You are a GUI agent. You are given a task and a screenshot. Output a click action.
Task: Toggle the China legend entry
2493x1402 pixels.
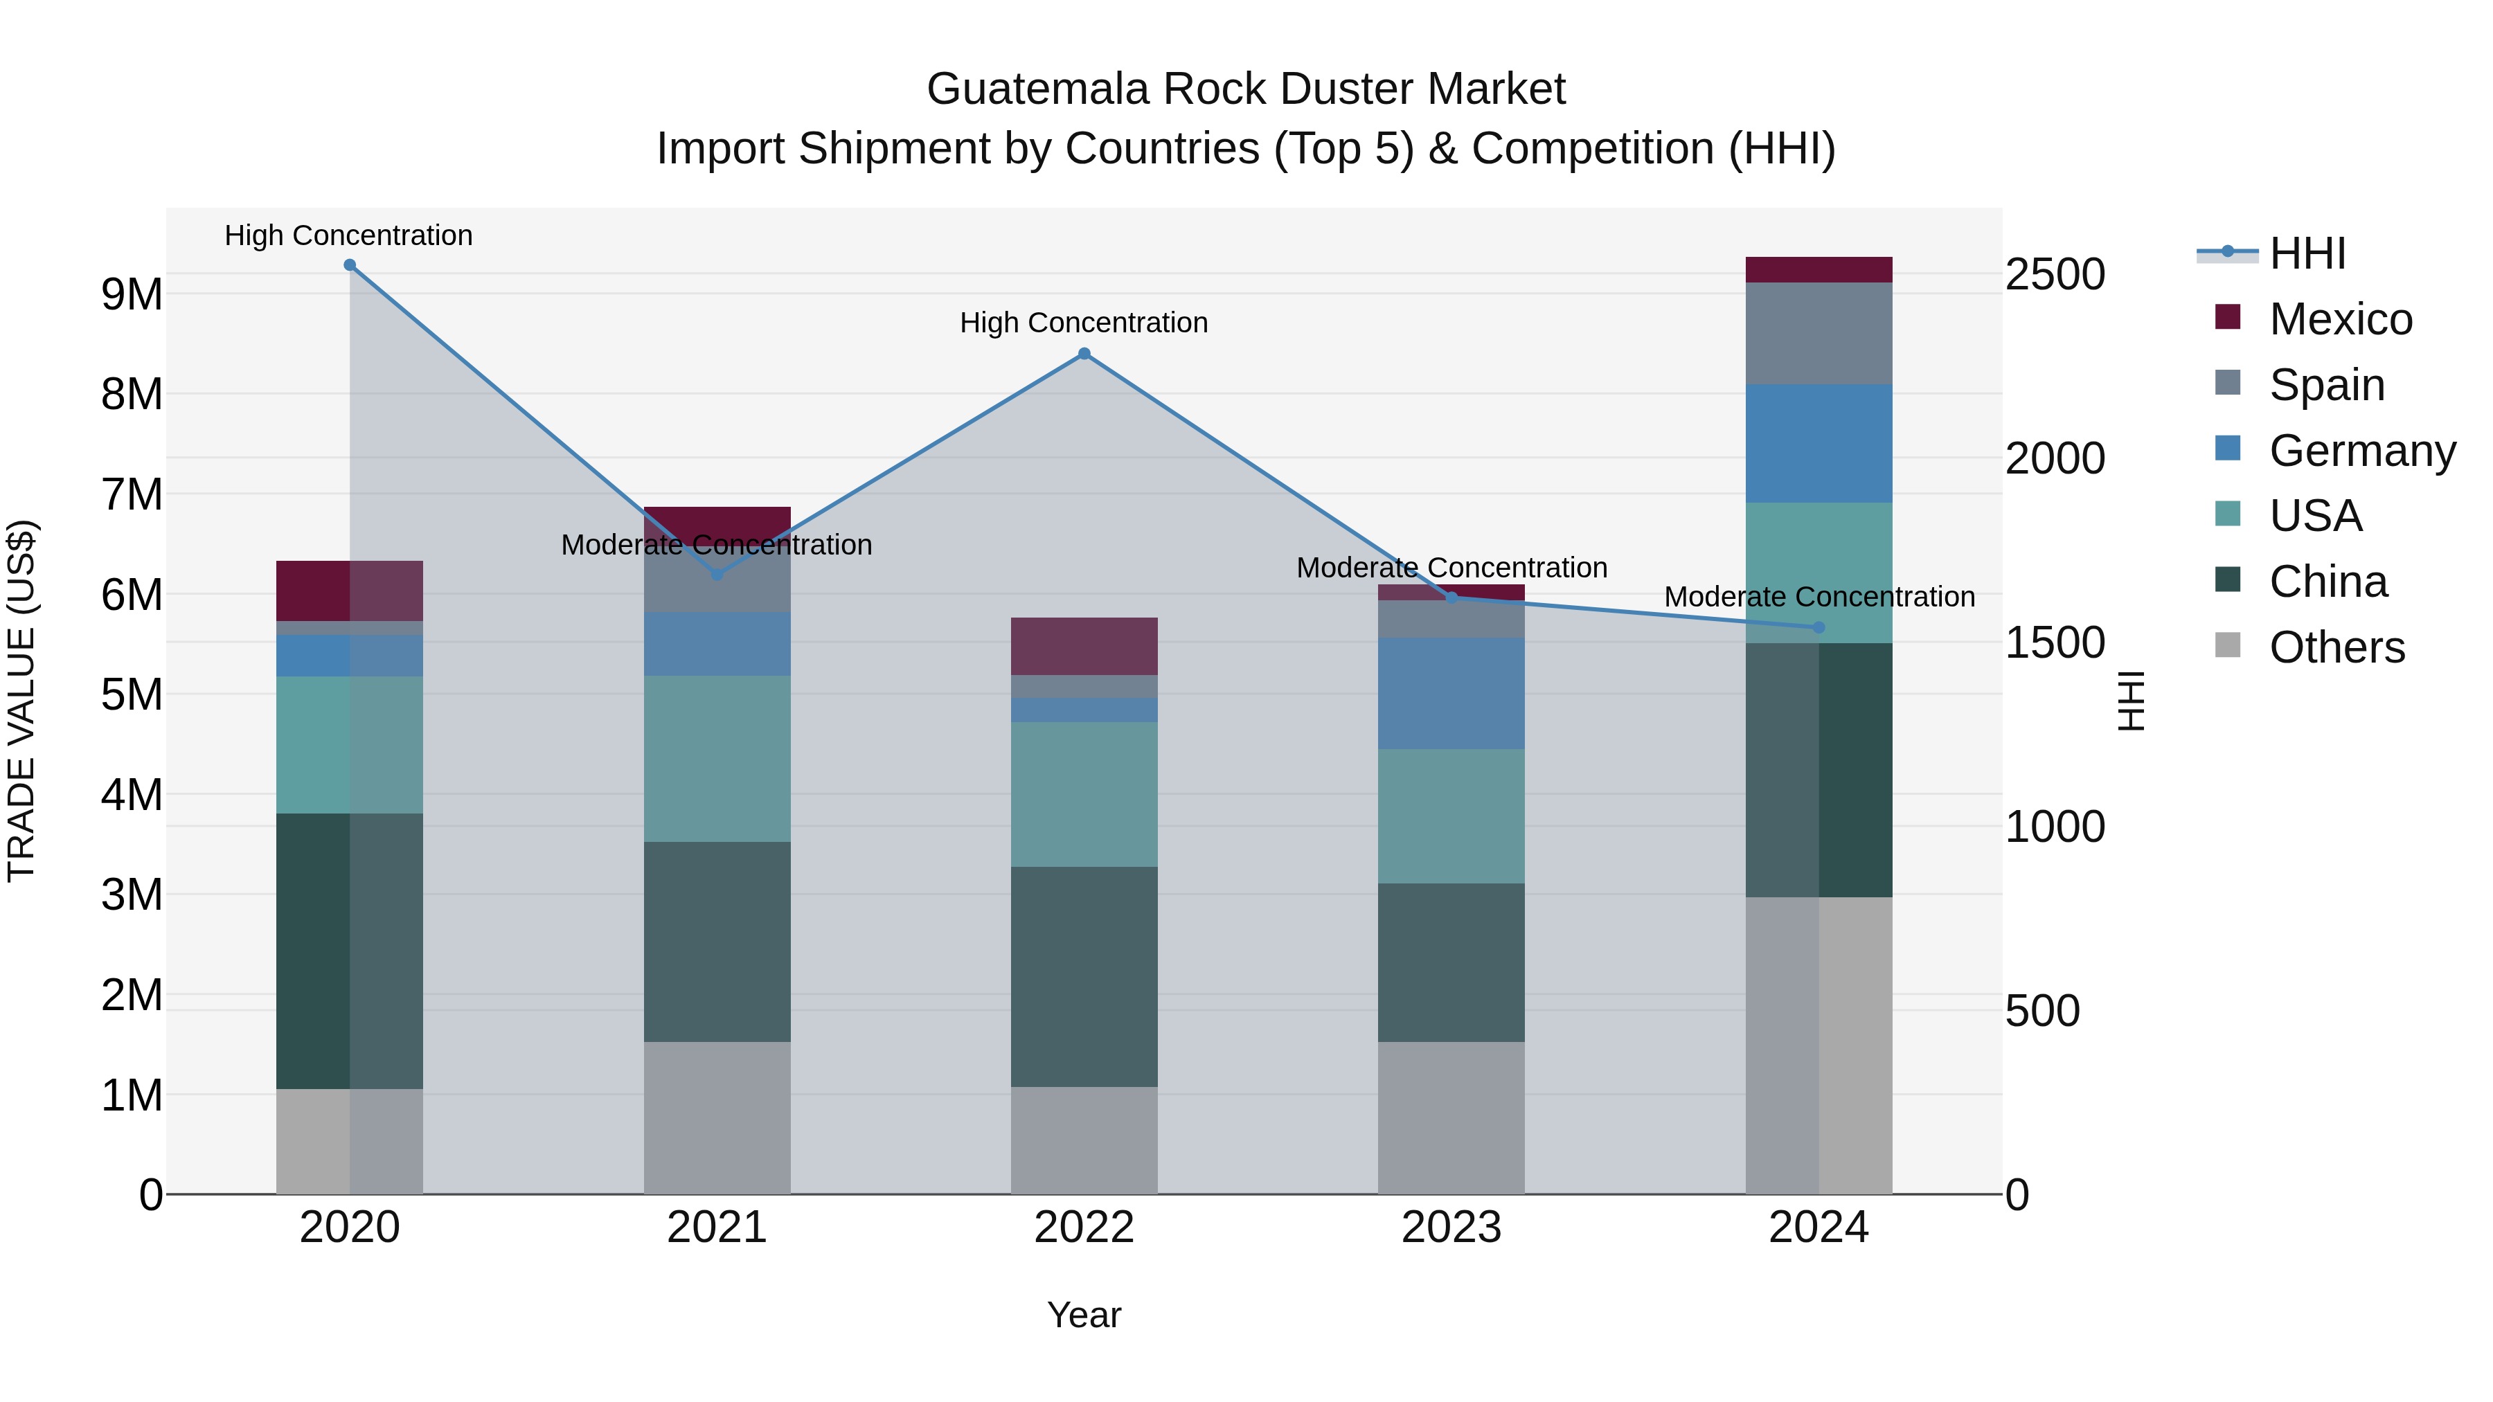2301,582
